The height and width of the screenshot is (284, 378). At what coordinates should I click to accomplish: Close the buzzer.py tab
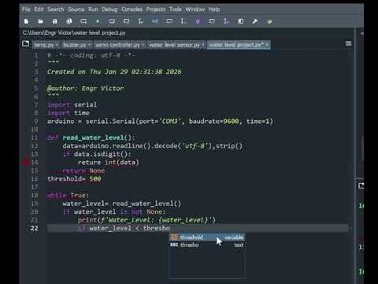tap(89, 45)
